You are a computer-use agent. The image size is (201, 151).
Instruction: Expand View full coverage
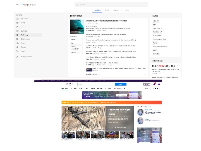[x=93, y=74]
